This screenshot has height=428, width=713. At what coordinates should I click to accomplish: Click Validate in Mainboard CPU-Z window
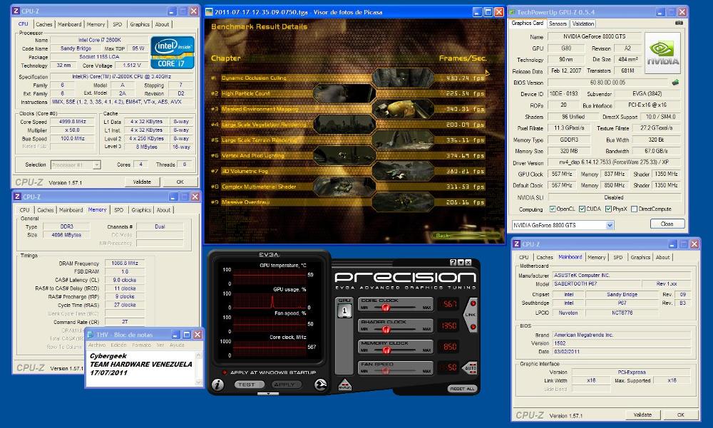[x=642, y=414]
